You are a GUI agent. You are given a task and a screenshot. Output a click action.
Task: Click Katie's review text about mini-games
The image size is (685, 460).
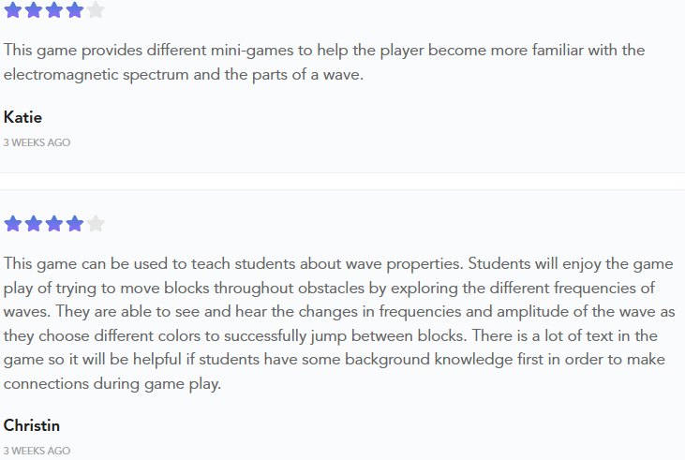[x=324, y=51]
